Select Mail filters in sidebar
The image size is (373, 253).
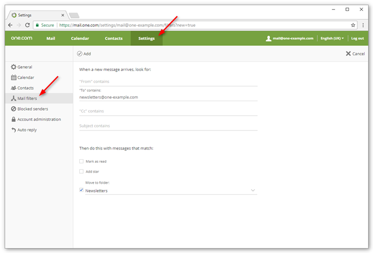click(39, 99)
